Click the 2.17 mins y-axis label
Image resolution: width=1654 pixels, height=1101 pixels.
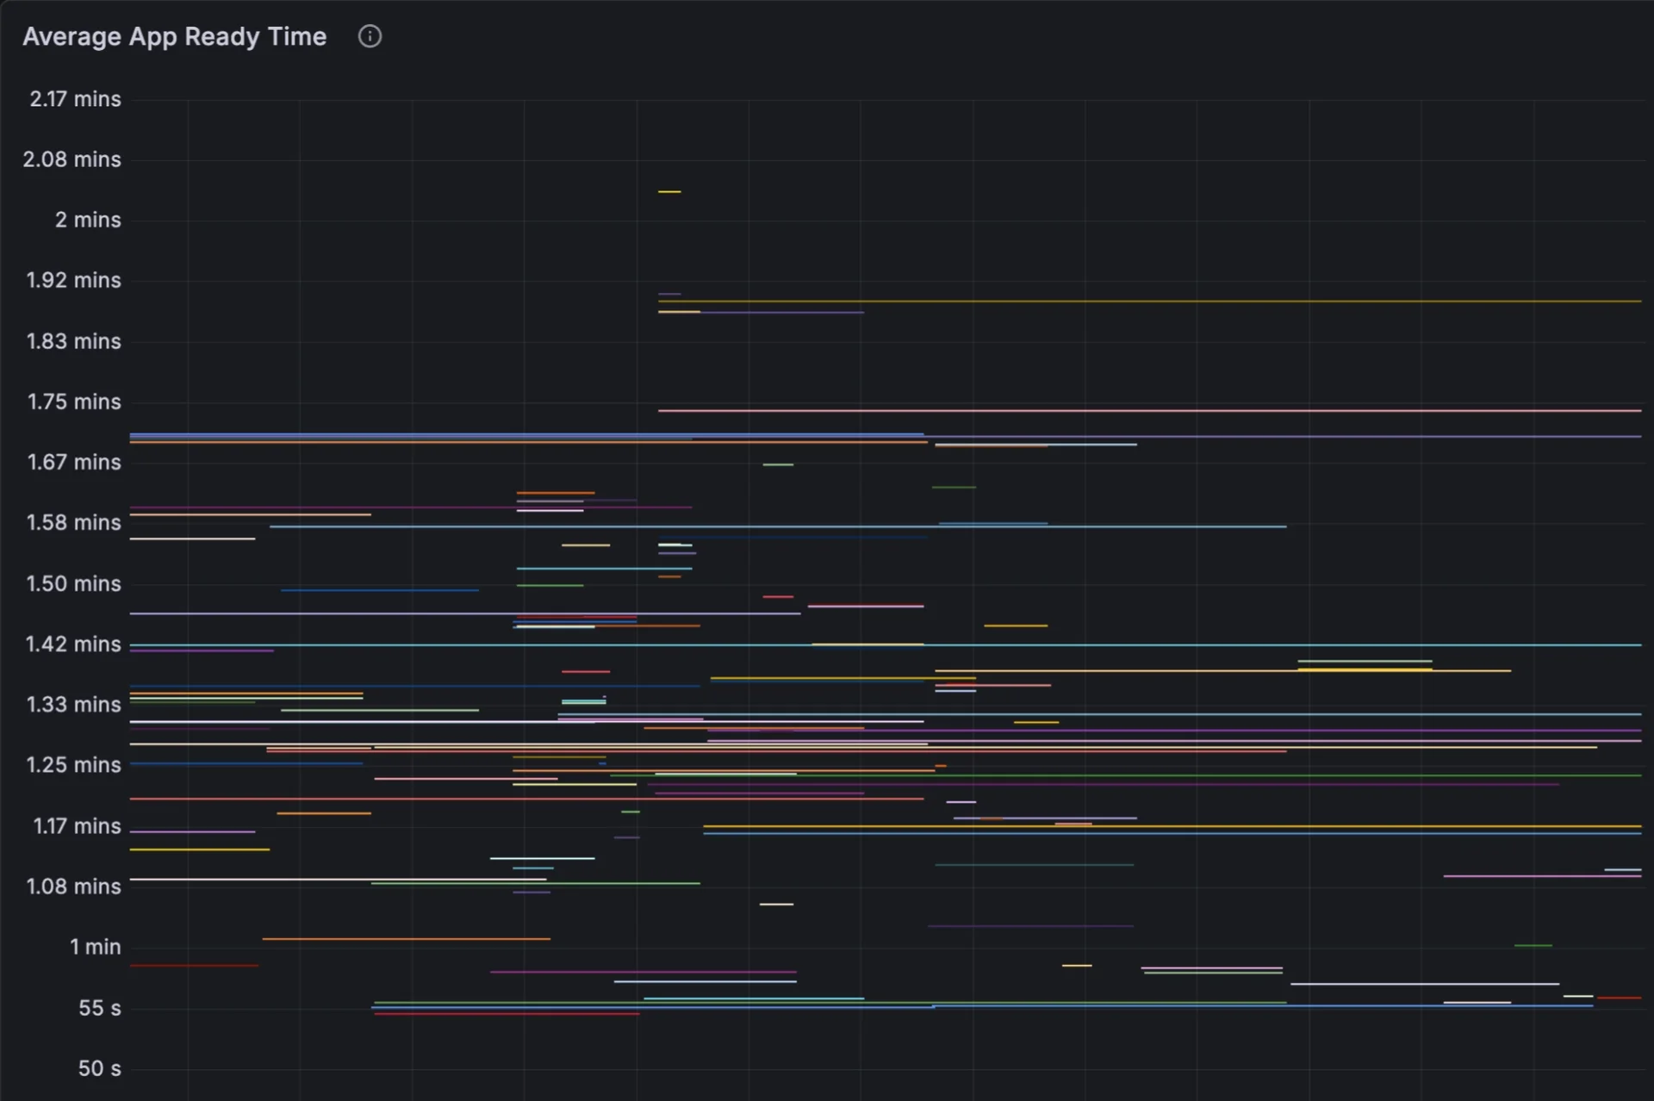[x=75, y=99]
